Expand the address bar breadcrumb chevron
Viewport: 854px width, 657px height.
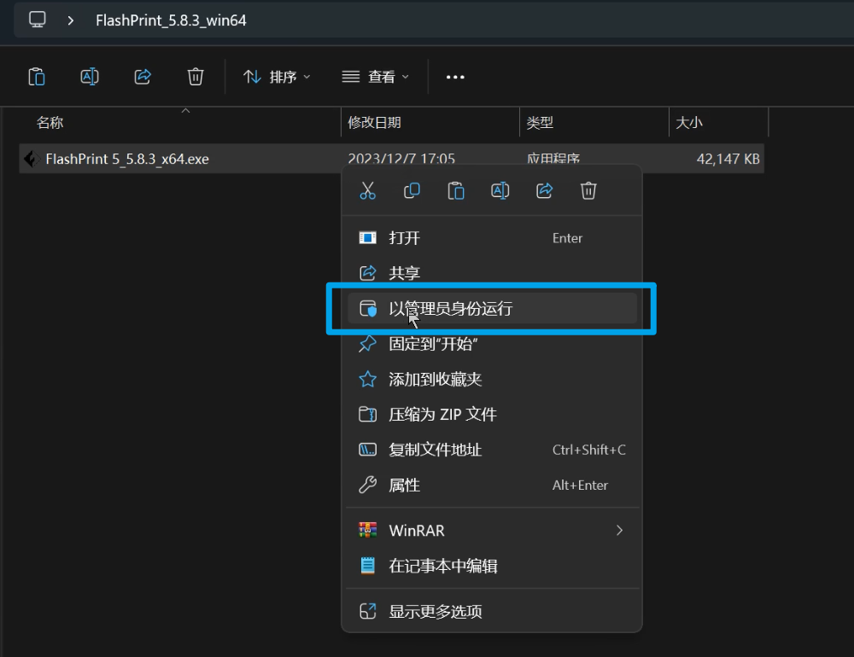point(71,20)
